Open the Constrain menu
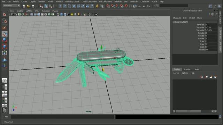 coord(134,1)
